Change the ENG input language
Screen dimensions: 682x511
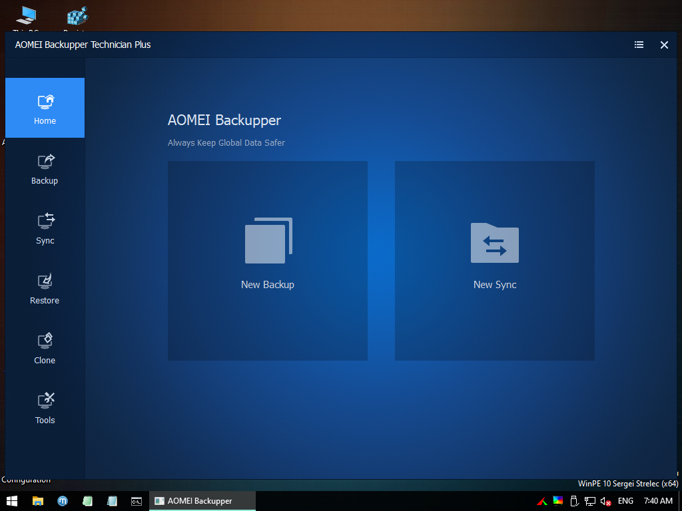[x=625, y=501]
